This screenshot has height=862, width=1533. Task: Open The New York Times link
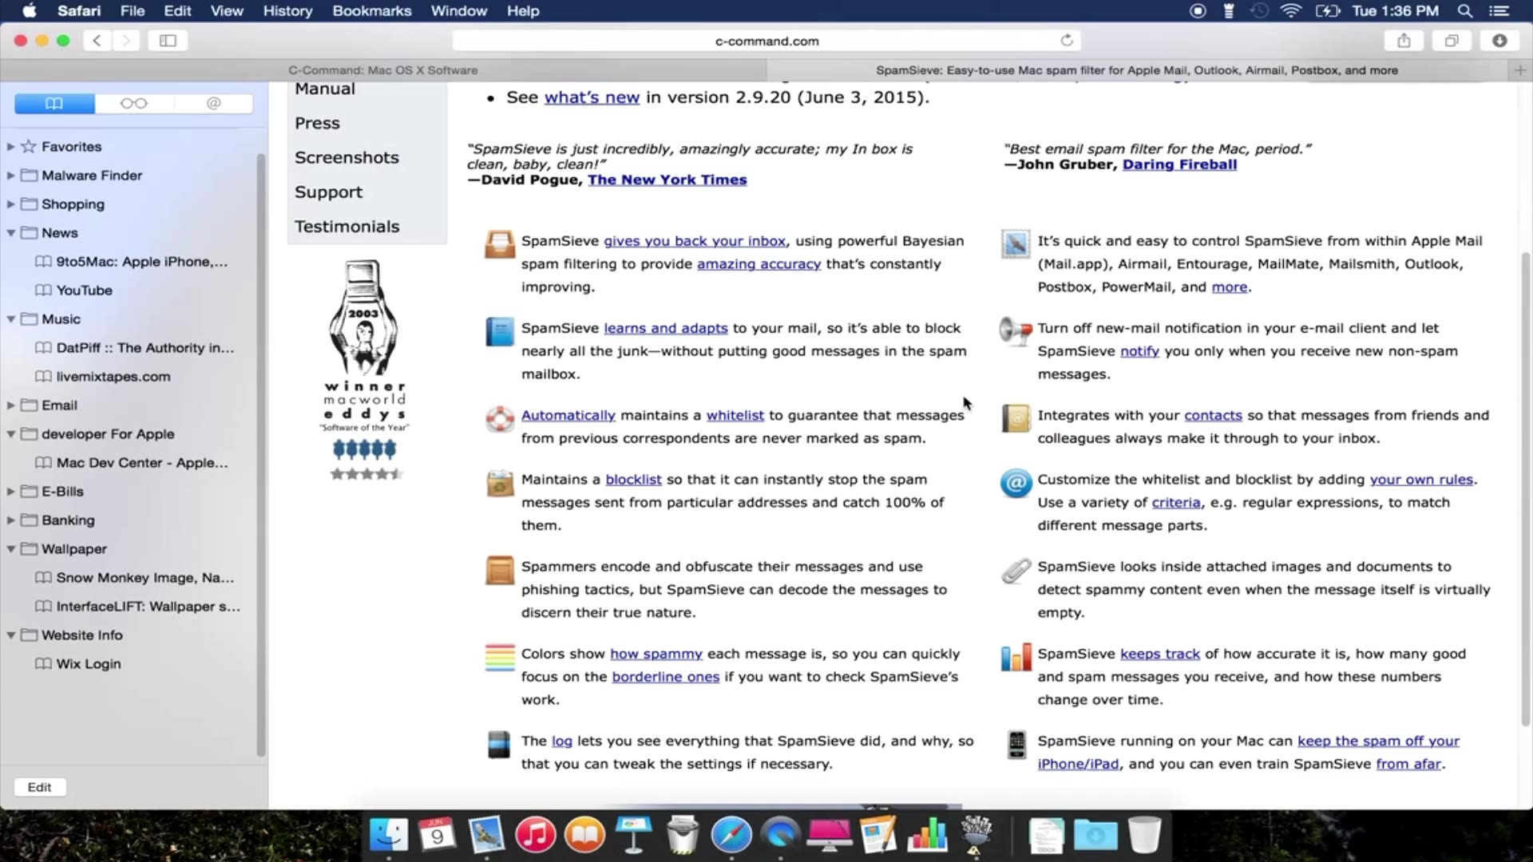(667, 180)
